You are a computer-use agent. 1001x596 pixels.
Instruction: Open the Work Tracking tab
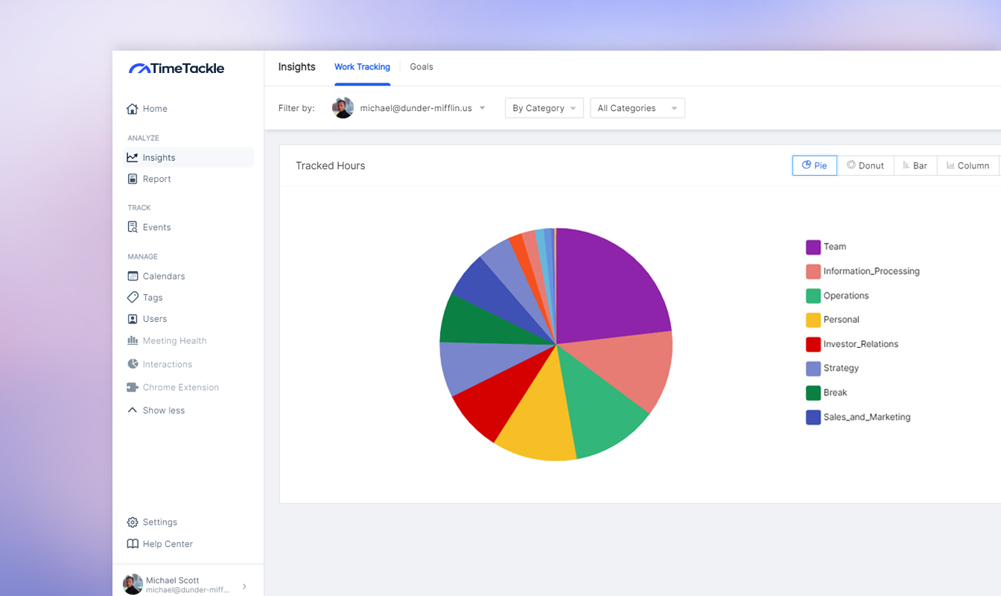[x=362, y=67]
